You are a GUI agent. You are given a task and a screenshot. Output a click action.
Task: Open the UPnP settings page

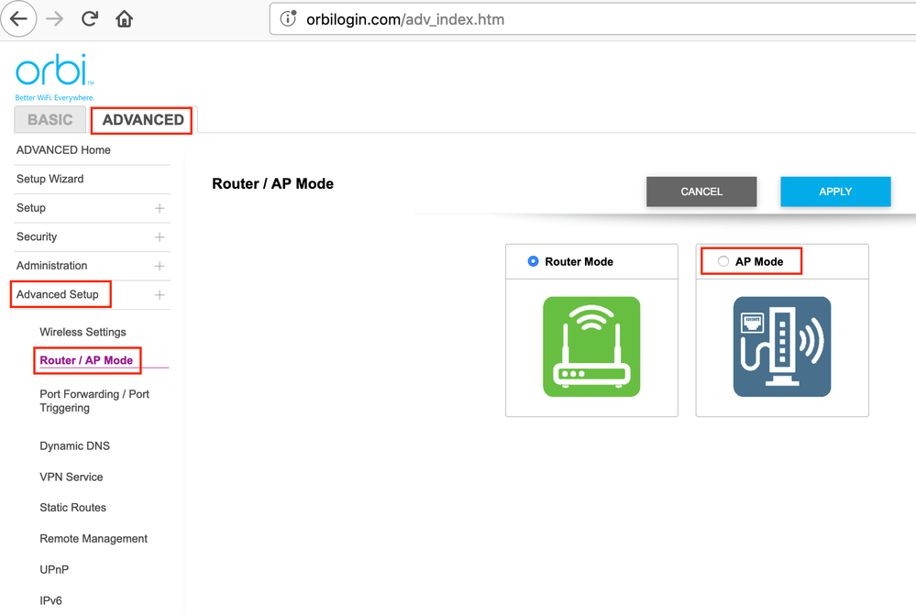pyautogui.click(x=54, y=569)
